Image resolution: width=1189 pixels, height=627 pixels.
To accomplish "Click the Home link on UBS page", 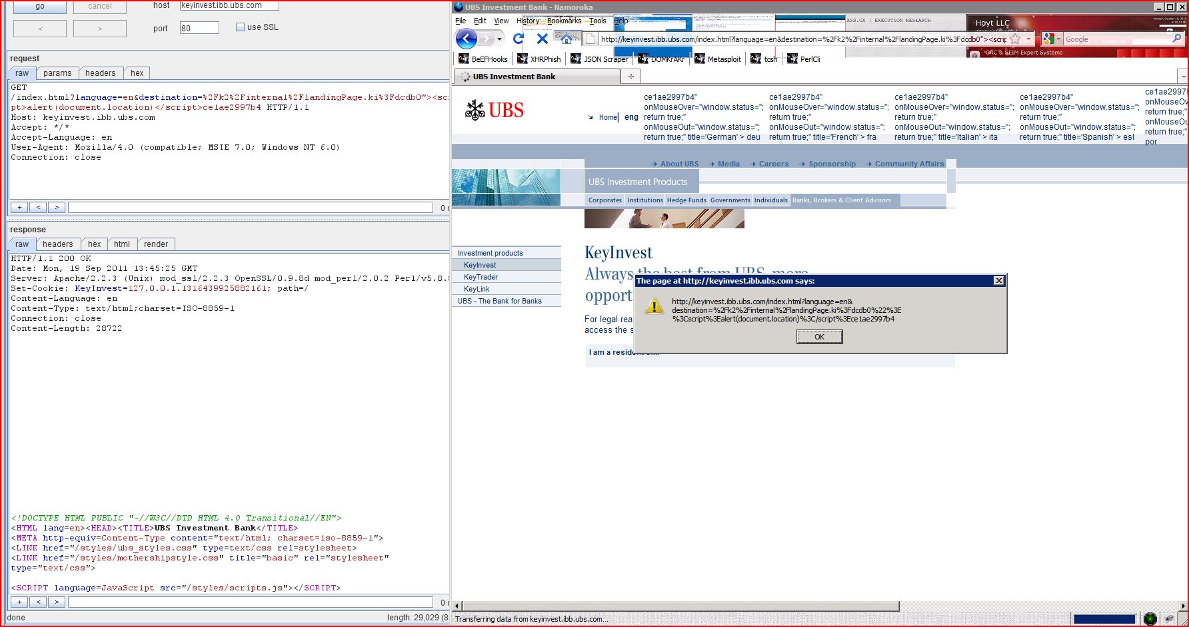I will pyautogui.click(x=608, y=117).
